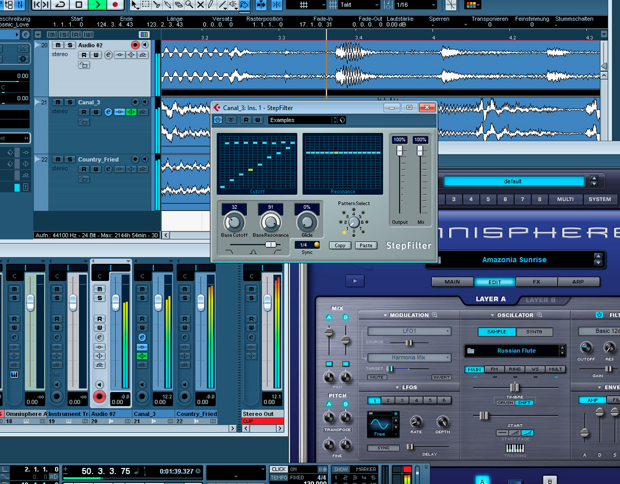The image size is (620, 484).
Task: Open the color selector in toolbar
Action: (472, 5)
